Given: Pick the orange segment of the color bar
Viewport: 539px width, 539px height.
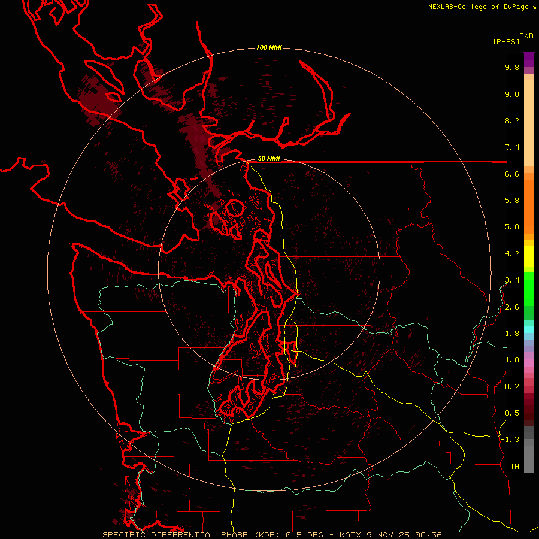Looking at the screenshot, I should pos(529,207).
